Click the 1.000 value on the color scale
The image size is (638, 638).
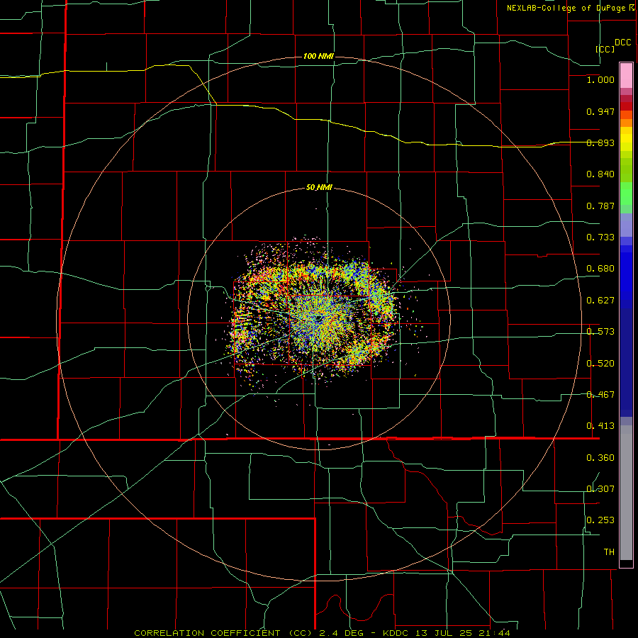point(600,79)
